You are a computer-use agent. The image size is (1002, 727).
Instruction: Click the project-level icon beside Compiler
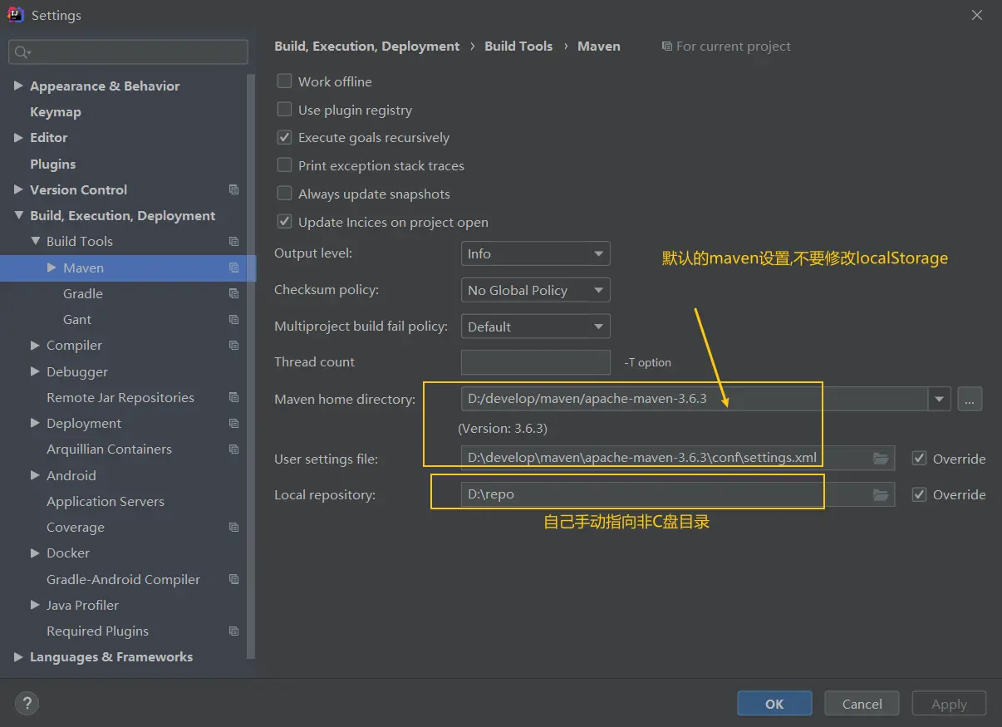coord(233,345)
